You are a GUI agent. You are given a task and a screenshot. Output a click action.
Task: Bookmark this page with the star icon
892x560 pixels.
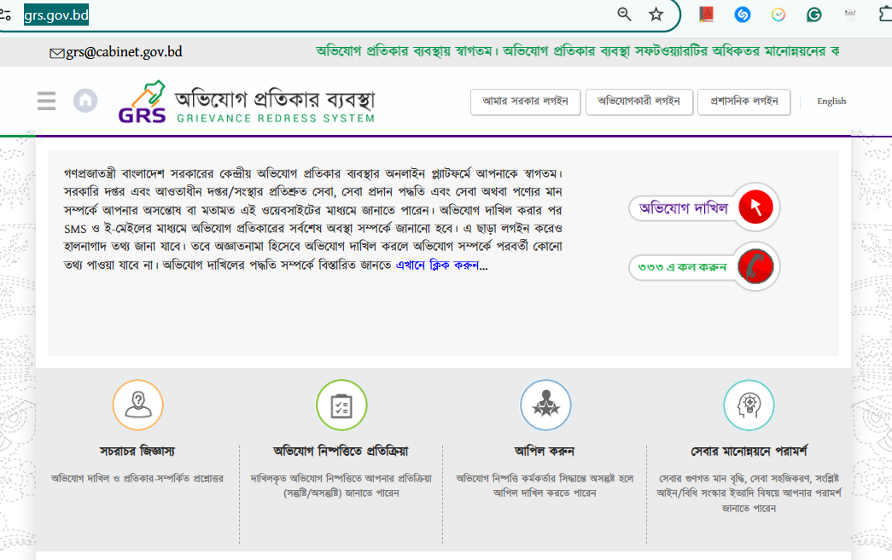pos(656,15)
